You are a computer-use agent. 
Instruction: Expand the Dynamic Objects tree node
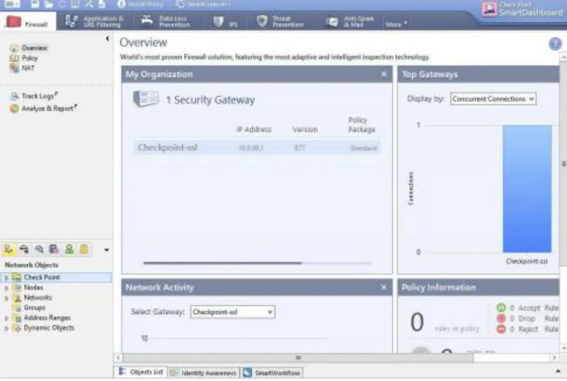pos(6,329)
